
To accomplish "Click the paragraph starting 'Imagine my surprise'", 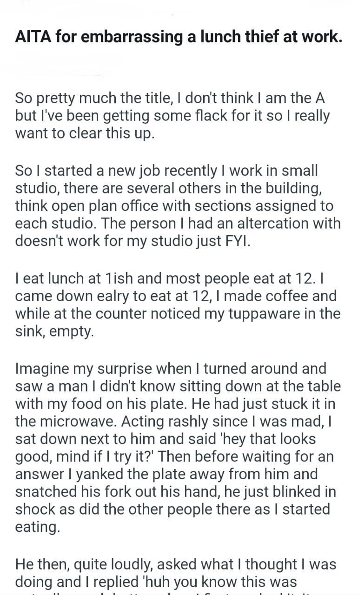I will [x=178, y=446].
